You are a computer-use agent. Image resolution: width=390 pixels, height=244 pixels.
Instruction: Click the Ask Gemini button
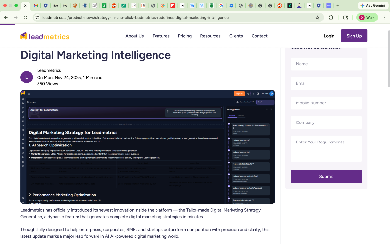tap(372, 5)
